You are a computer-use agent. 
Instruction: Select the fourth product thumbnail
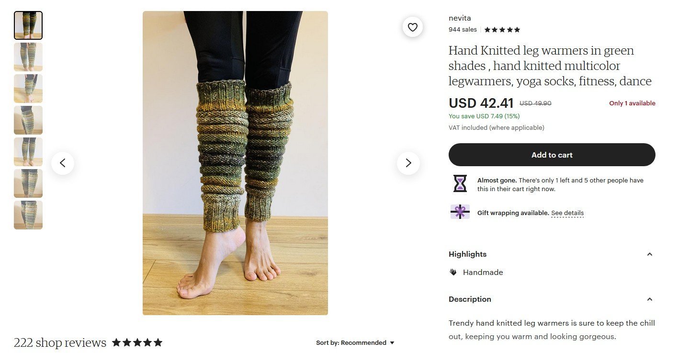28,120
